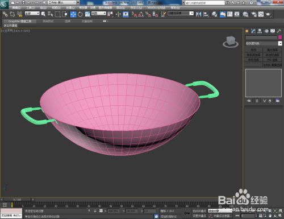Activate the Select and Scale tool
The image size is (284, 219).
(x=87, y=14)
